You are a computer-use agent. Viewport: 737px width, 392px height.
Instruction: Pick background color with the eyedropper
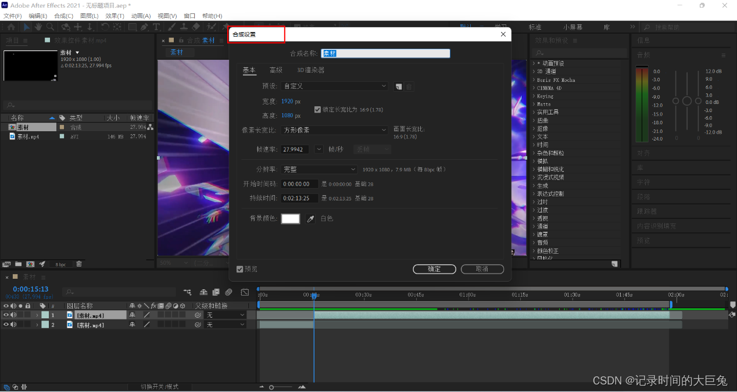pyautogui.click(x=310, y=219)
